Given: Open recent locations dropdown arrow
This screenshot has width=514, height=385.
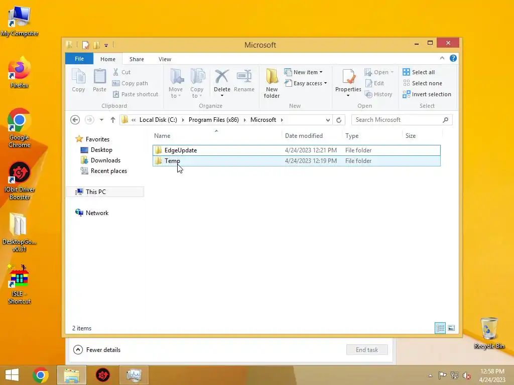Looking at the screenshot, I should coord(101,120).
